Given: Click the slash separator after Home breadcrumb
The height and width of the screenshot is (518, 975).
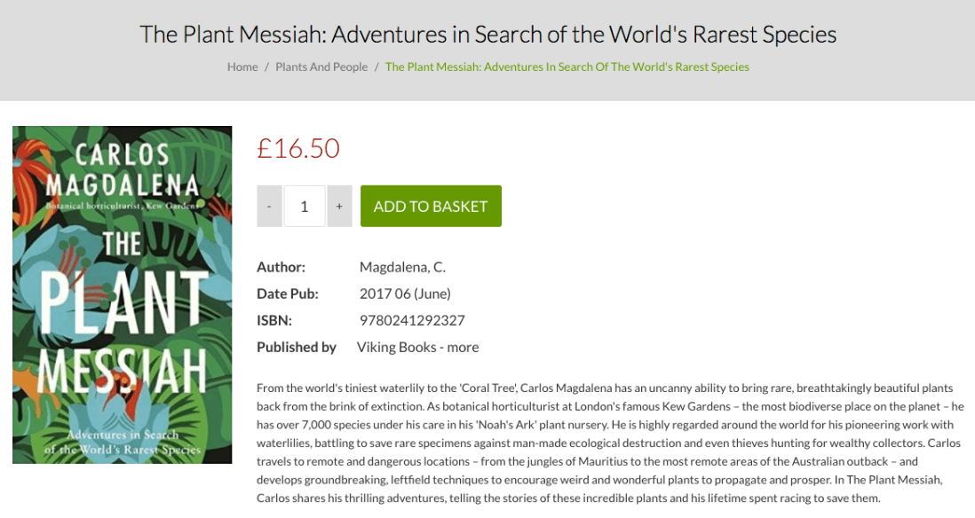Looking at the screenshot, I should [x=266, y=67].
